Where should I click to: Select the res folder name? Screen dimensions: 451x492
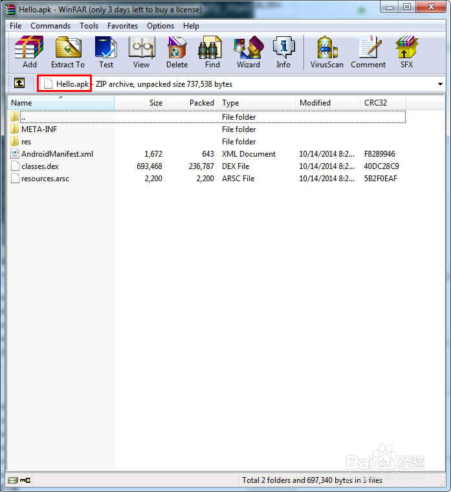27,142
